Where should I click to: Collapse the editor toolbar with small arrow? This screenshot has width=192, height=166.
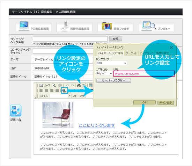35,98
